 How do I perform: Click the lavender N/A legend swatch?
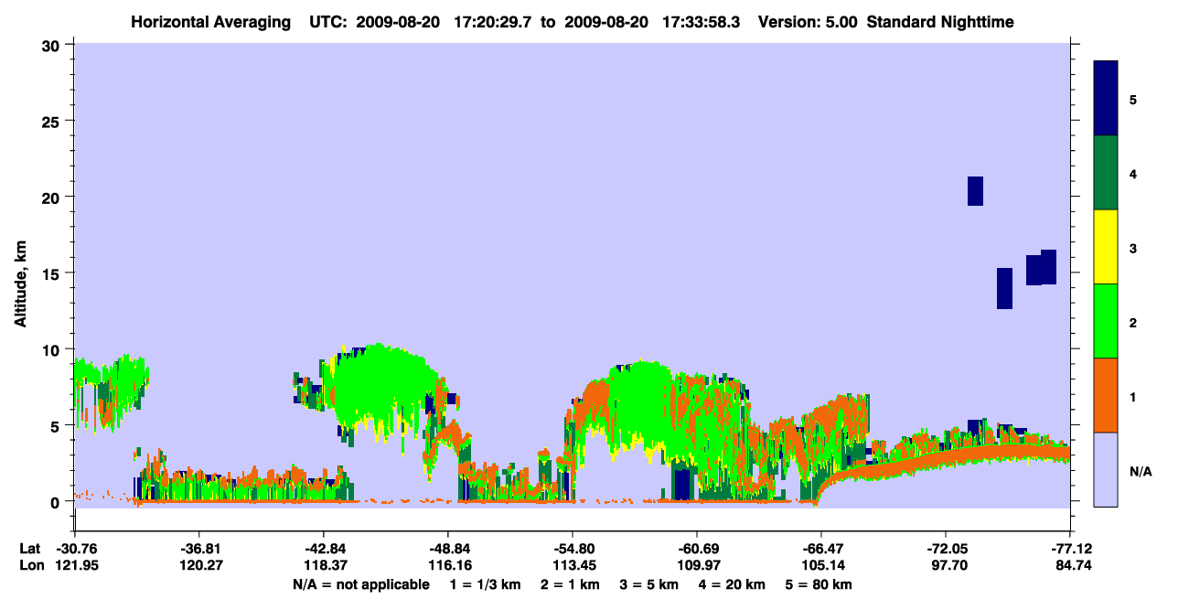point(1106,469)
